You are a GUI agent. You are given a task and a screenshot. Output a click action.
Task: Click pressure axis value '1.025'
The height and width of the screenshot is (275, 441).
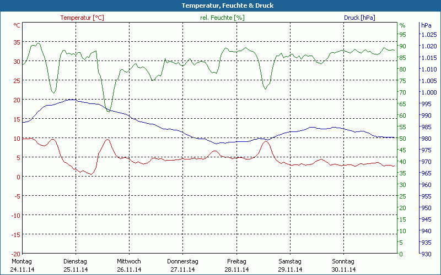(429, 35)
